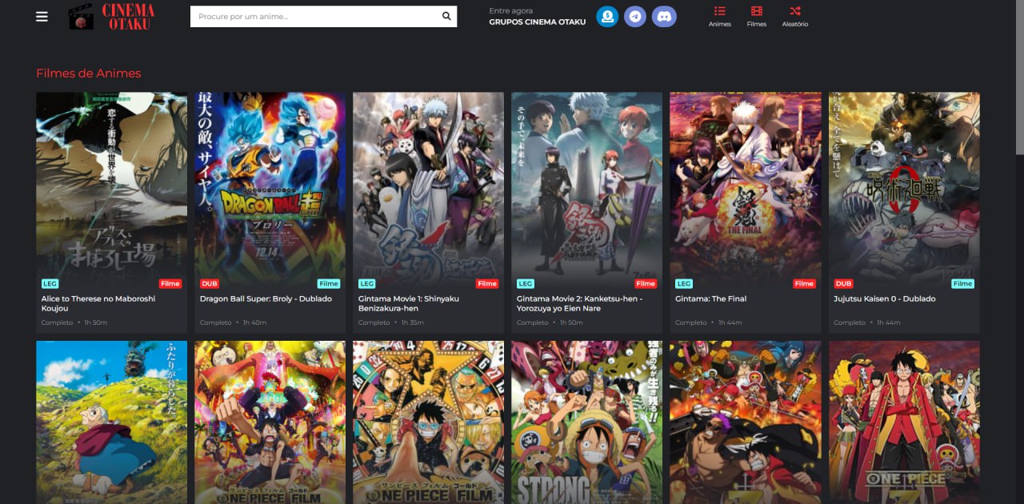Open the Telegram group icon
Viewport: 1024px width, 504px height.
pyautogui.click(x=635, y=16)
